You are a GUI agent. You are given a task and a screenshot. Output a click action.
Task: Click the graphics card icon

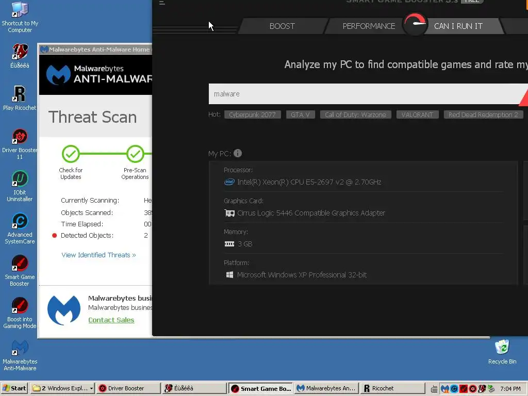(229, 213)
